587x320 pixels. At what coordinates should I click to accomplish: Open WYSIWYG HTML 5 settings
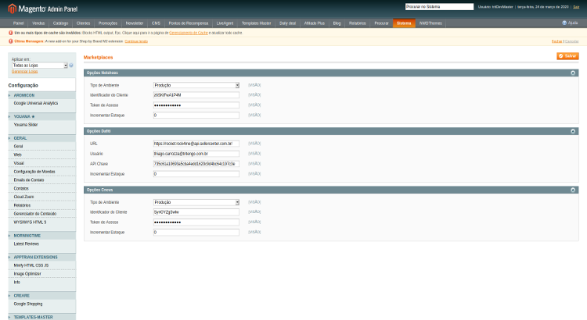coord(30,222)
